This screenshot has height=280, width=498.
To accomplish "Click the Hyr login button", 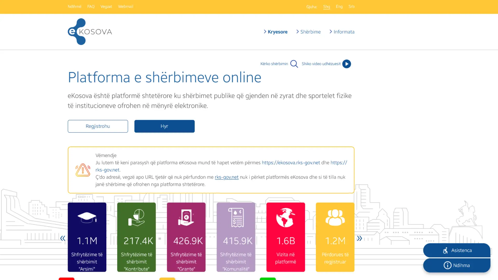I will (164, 126).
